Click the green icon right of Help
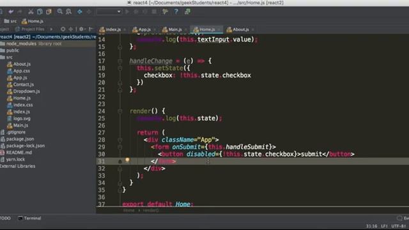Screen dimensions: 409x230 [x=187, y=11]
